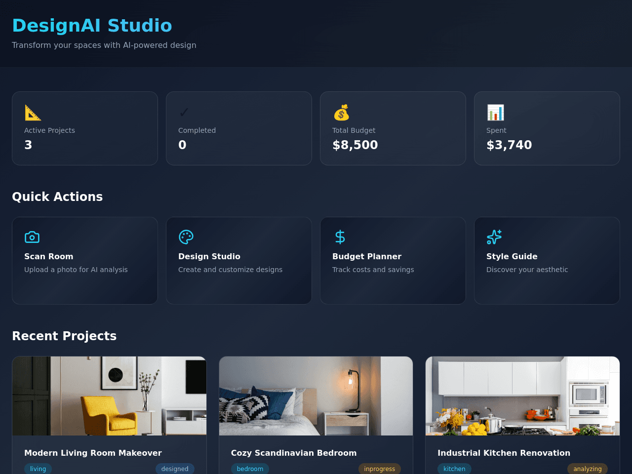Click the palette icon for Design Studio

pos(186,237)
